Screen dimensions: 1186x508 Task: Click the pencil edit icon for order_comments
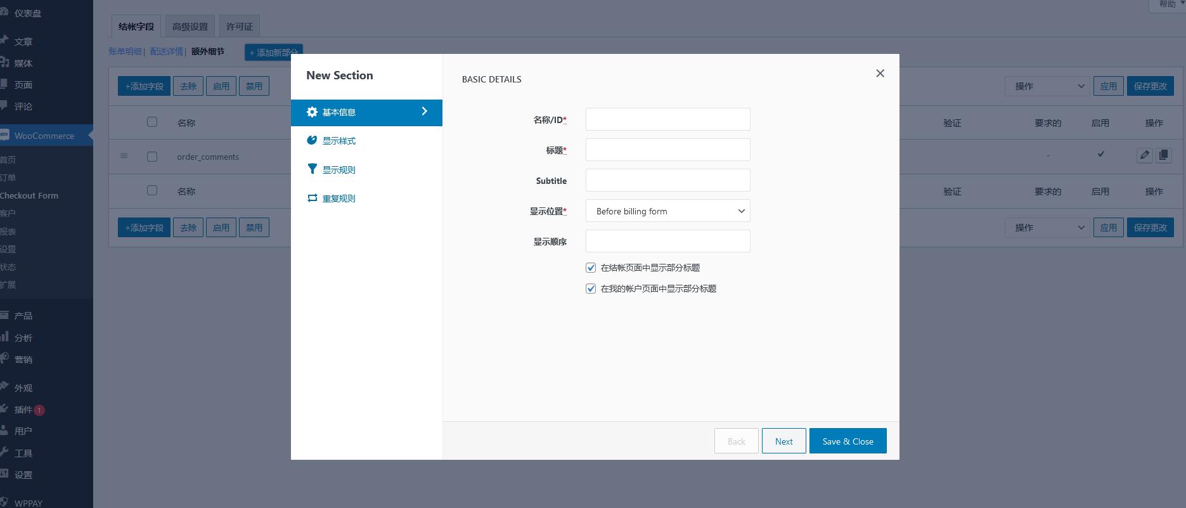click(1144, 155)
